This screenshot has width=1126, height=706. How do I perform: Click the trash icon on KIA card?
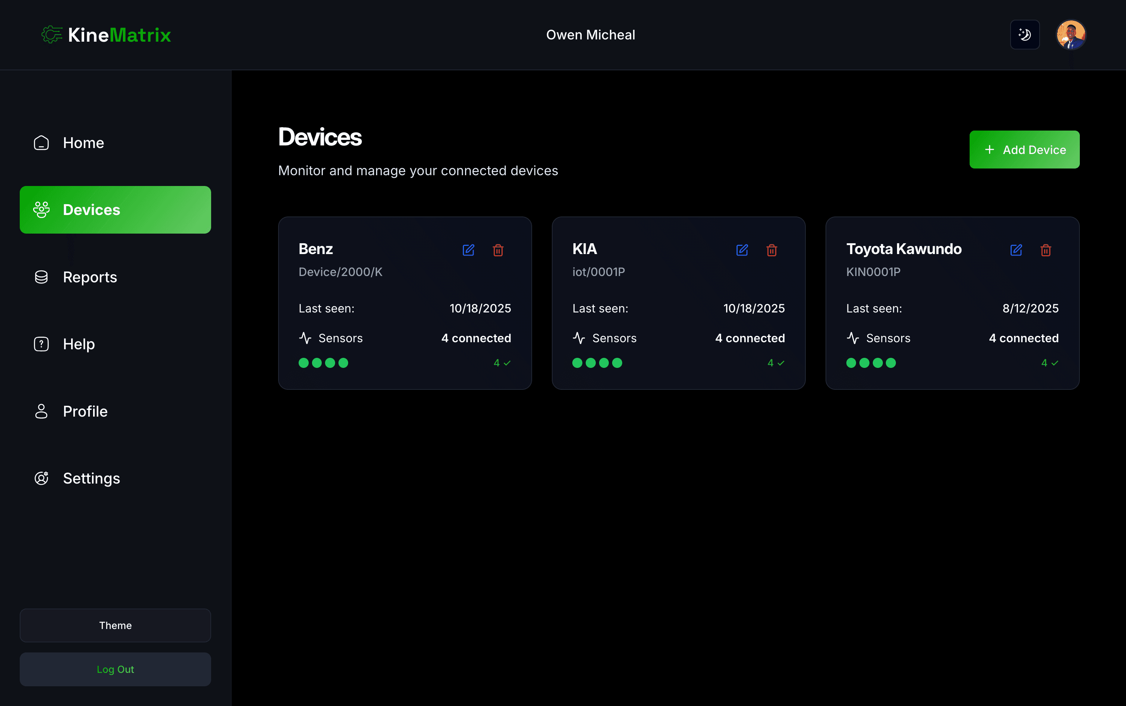(772, 250)
